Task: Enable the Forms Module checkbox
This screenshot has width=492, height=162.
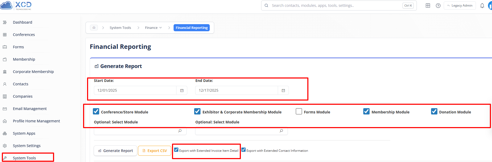Action: 299,112
